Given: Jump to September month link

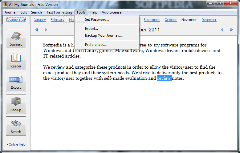Looking at the screenshot, I should pos(152,20).
